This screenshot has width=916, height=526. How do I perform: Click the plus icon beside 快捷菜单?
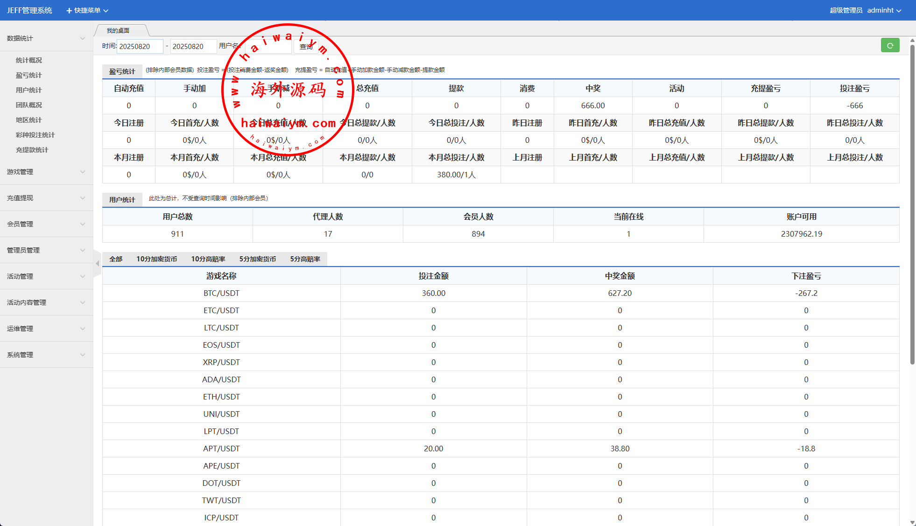pos(69,10)
